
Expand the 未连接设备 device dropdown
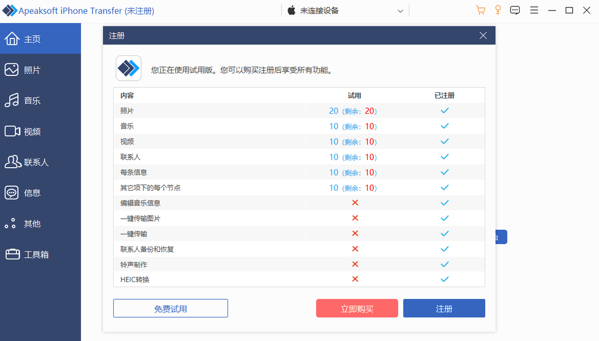pyautogui.click(x=400, y=11)
